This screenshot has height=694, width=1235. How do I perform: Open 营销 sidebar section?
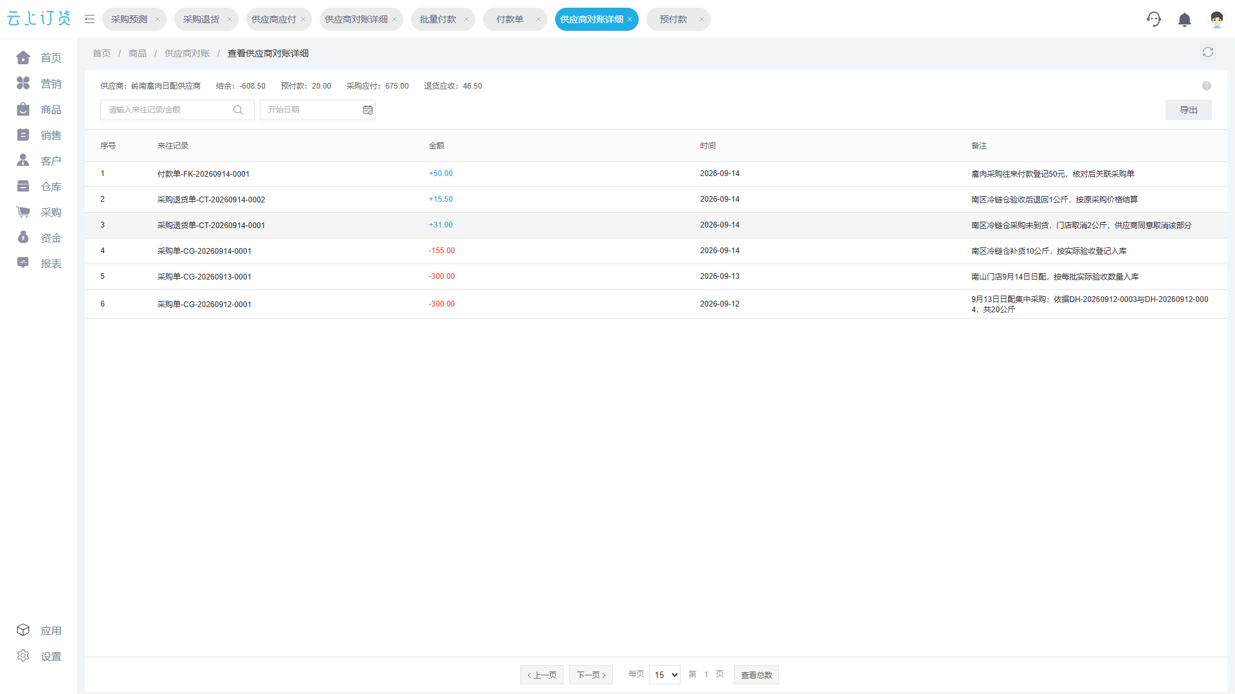39,84
